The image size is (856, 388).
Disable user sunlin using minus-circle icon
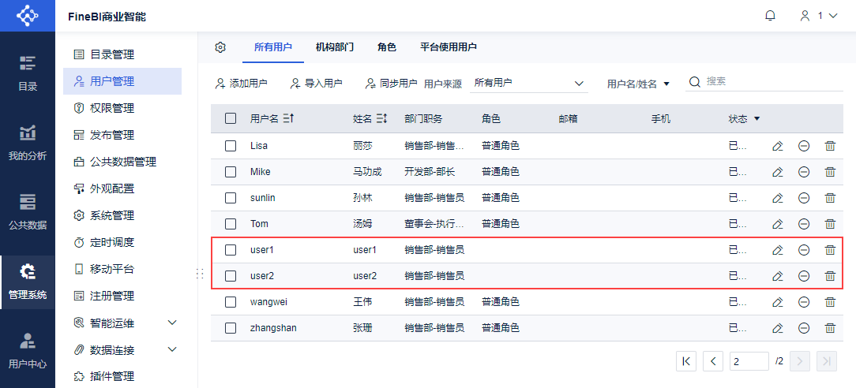[x=804, y=198]
